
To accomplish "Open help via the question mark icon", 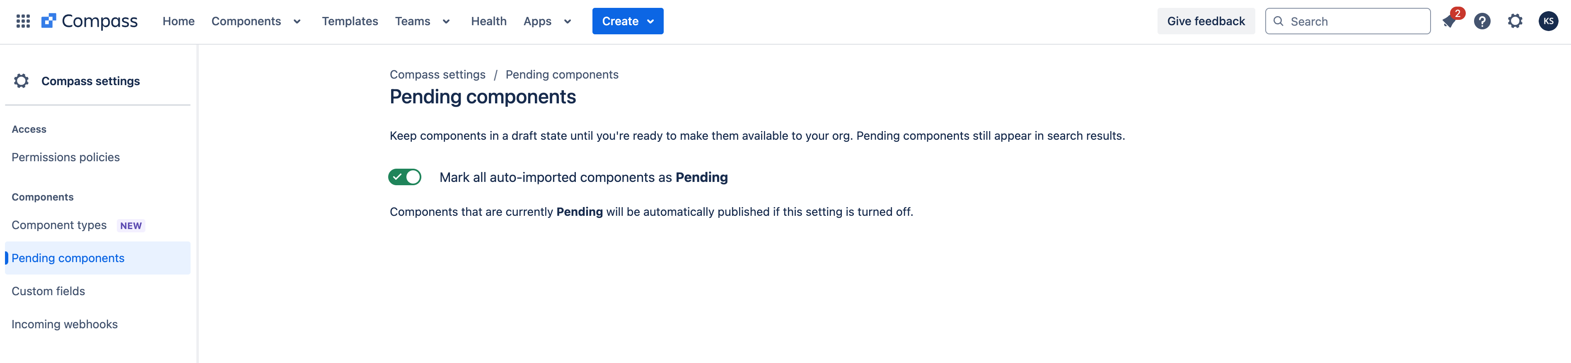I will (1482, 21).
